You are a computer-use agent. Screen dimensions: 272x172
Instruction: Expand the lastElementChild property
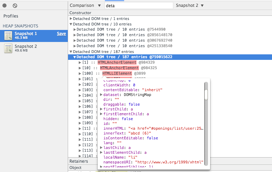pos(101,152)
